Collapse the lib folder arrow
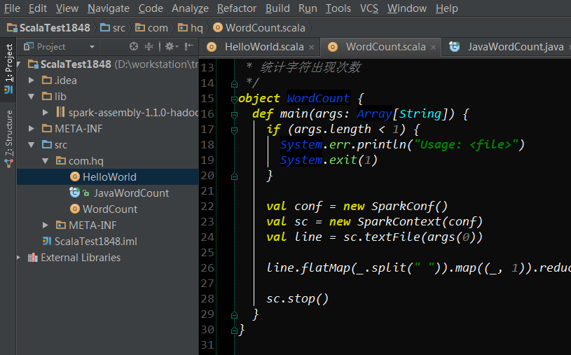 (x=32, y=97)
